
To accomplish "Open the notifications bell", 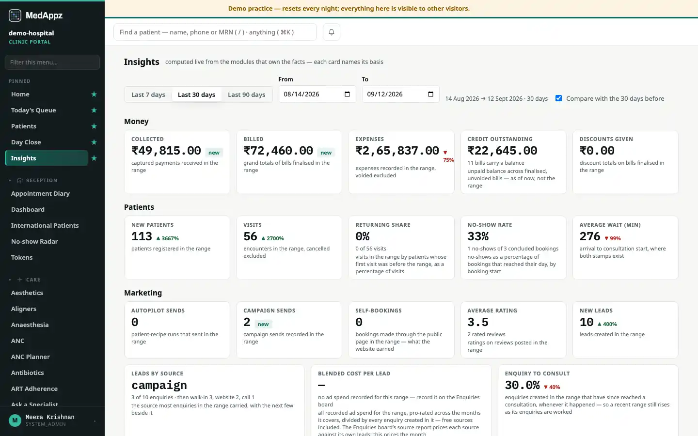I will pos(332,32).
